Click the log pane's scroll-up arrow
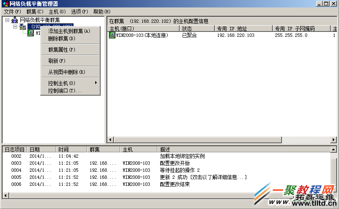The width and height of the screenshot is (339, 209). click(x=334, y=149)
